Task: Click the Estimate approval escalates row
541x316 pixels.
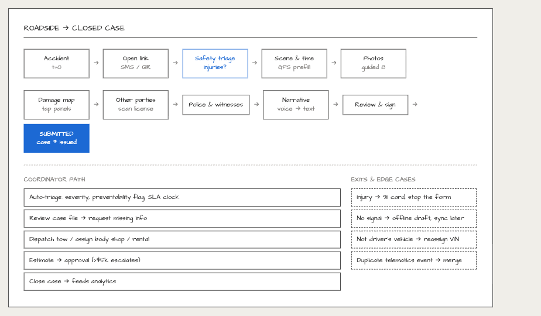Action: (182, 260)
